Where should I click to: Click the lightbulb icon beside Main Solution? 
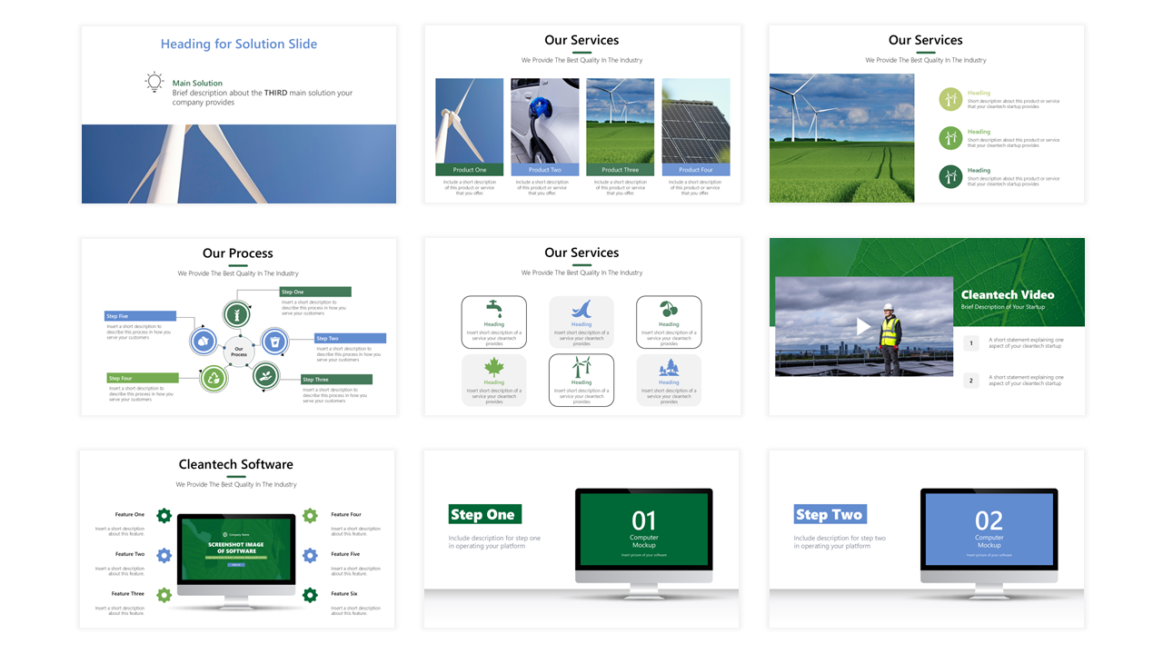[154, 83]
